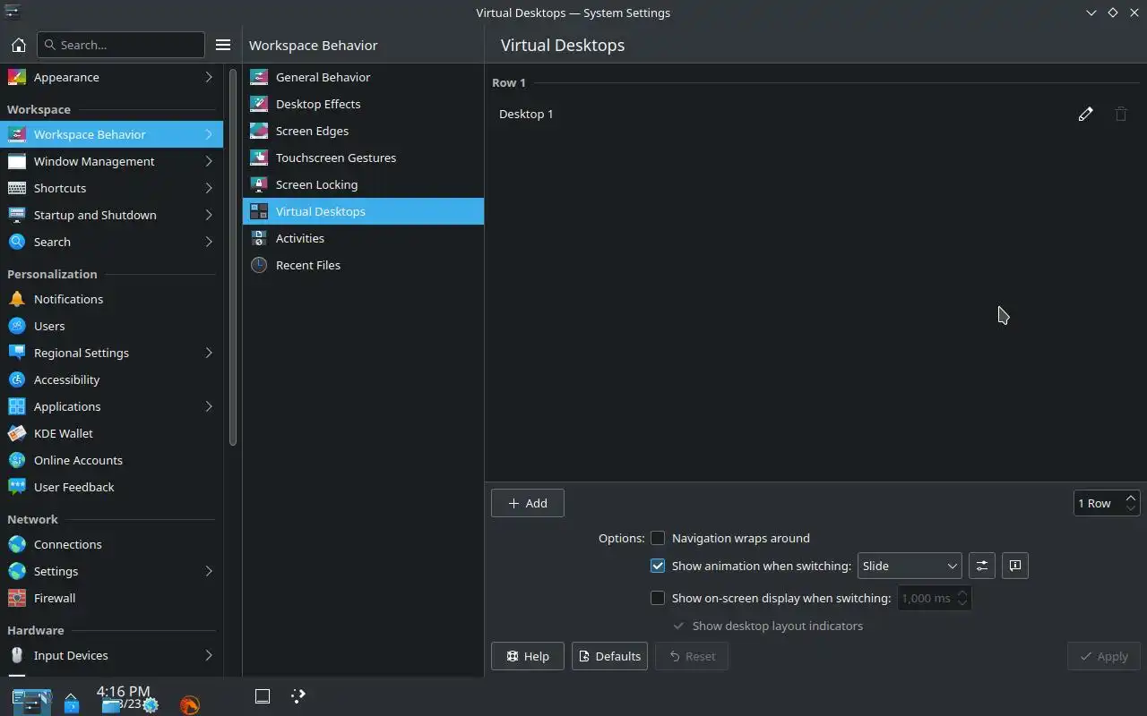Open network Connections settings
The width and height of the screenshot is (1147, 716).
point(111,544)
